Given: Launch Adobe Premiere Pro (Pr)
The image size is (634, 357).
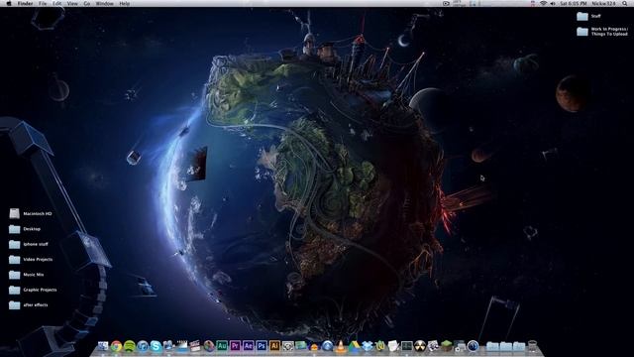Looking at the screenshot, I should coord(235,346).
